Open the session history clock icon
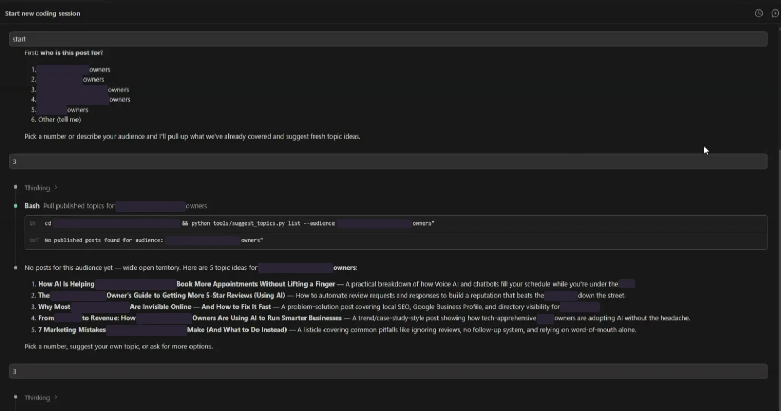 click(758, 13)
